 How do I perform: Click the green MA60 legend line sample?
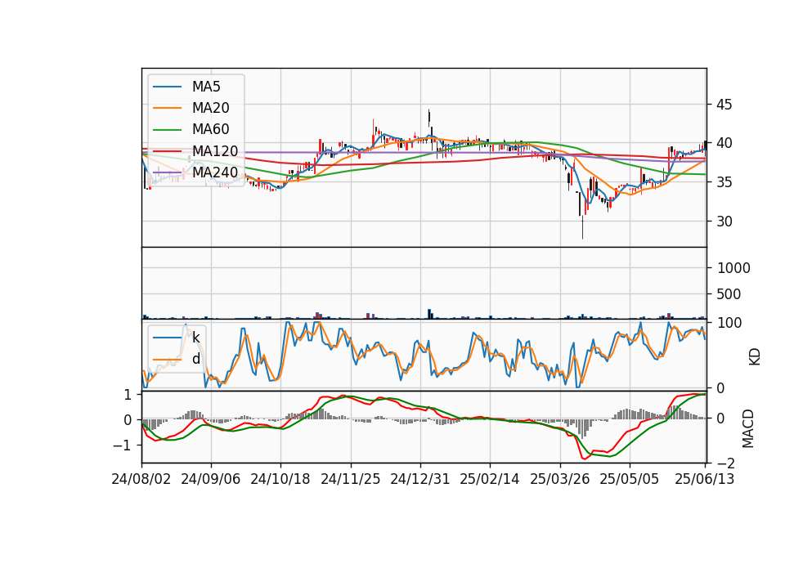(167, 130)
